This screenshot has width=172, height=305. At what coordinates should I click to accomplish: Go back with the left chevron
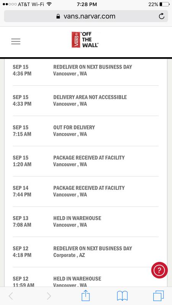click(11, 296)
